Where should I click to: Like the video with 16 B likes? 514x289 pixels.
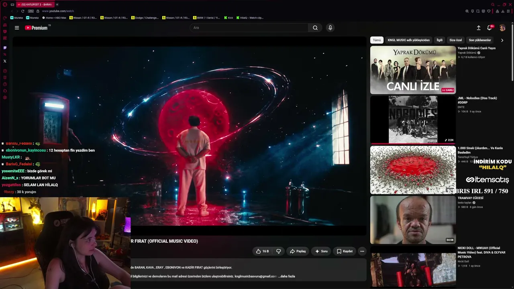262,251
